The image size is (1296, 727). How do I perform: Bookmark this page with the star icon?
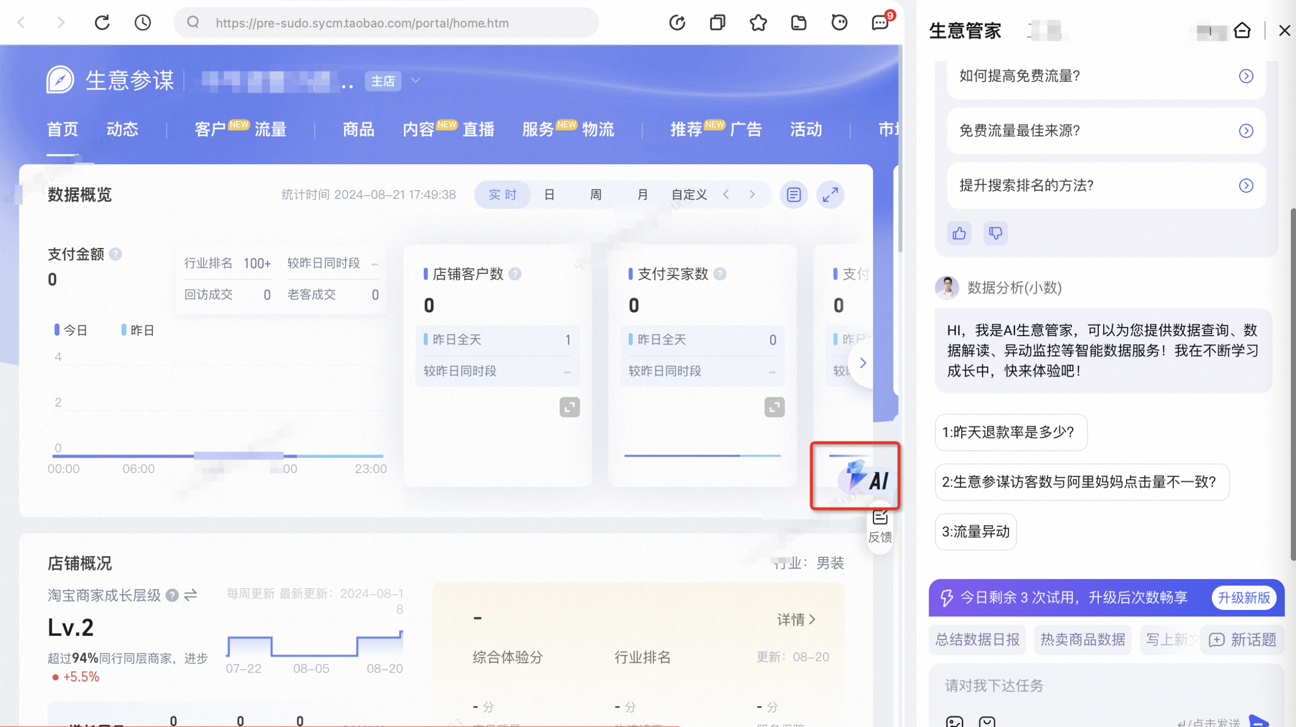(x=758, y=22)
